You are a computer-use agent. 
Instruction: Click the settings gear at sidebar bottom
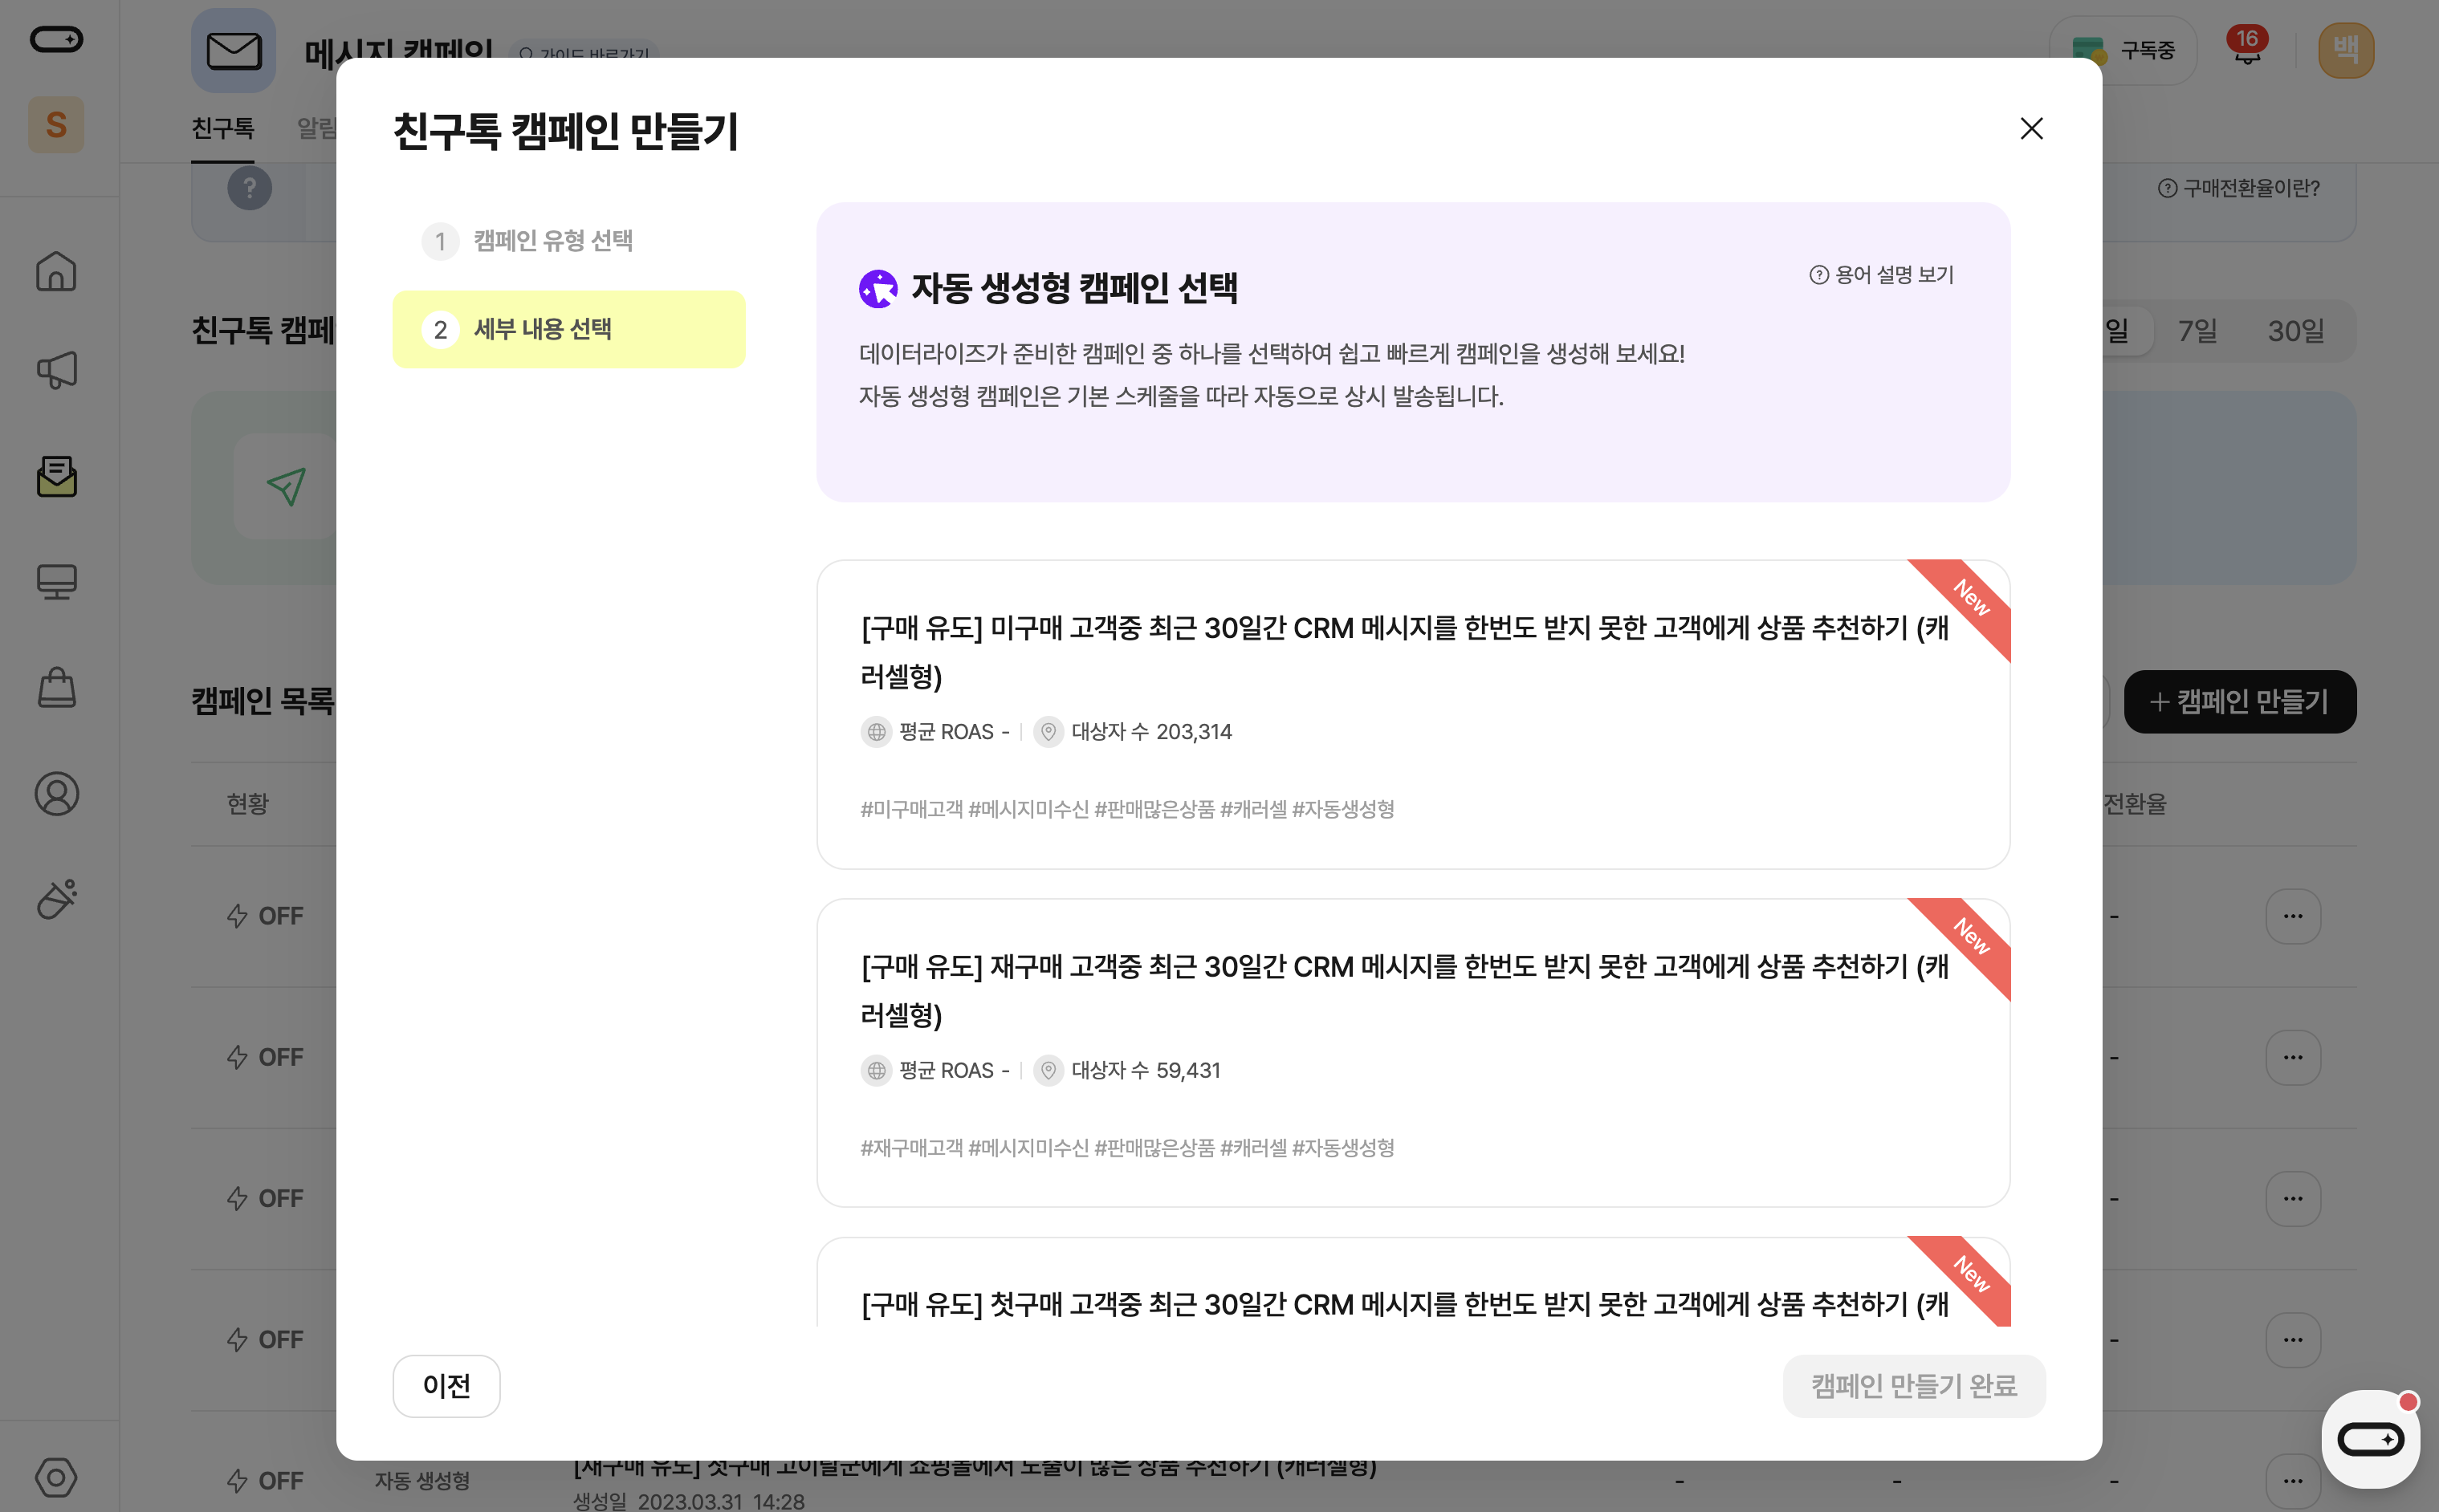(x=57, y=1477)
